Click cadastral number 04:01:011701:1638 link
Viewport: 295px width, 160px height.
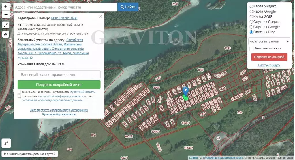64,18
